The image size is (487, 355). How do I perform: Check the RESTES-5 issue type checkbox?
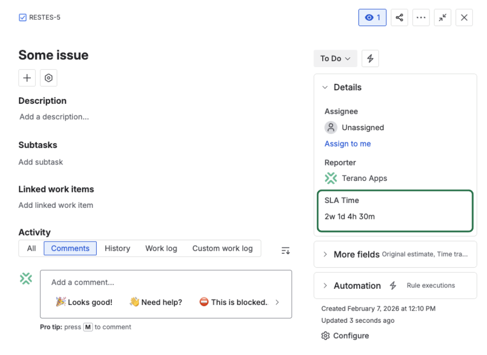22,17
